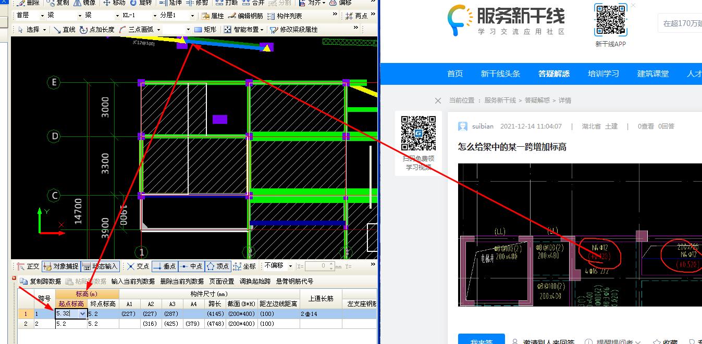
Task: Click the 终点标高 column header
Action: point(103,304)
